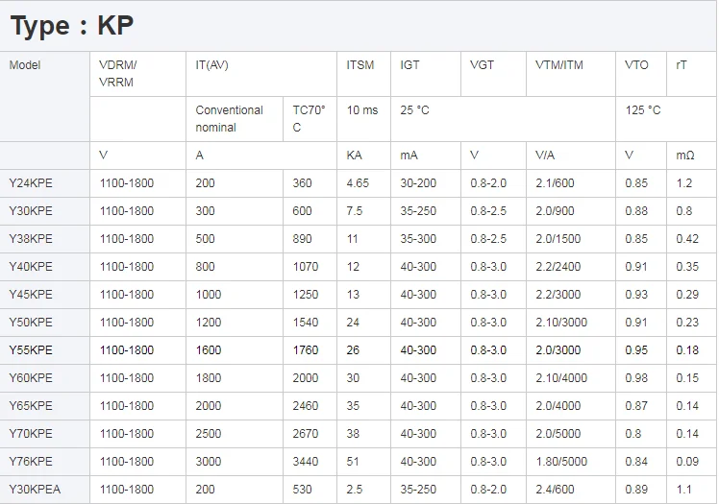Select the Model column header
Screen dimensions: 719x504
click(25, 65)
